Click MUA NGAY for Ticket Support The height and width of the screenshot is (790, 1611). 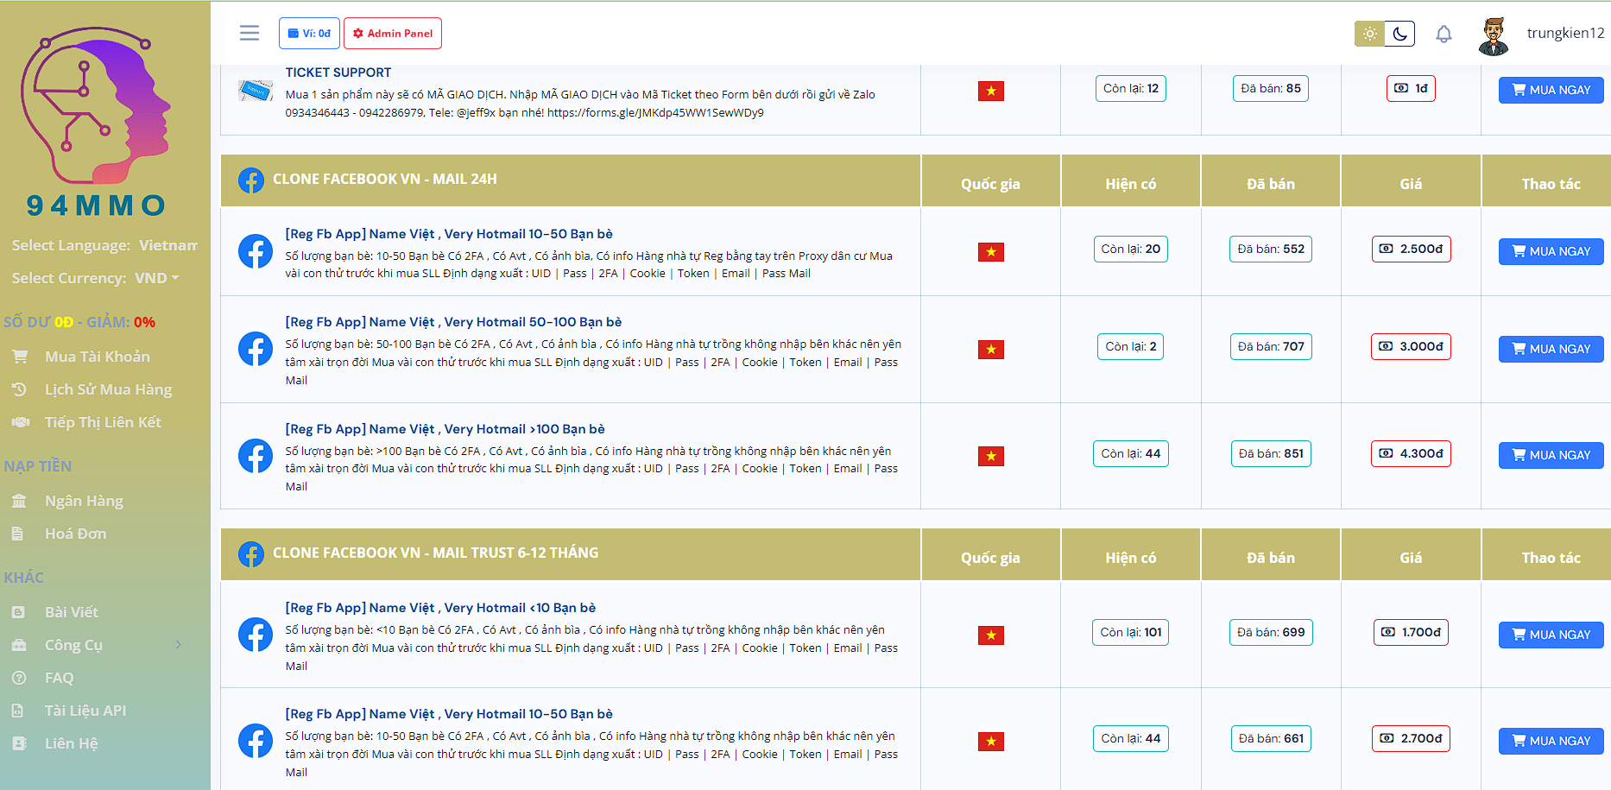1551,90
